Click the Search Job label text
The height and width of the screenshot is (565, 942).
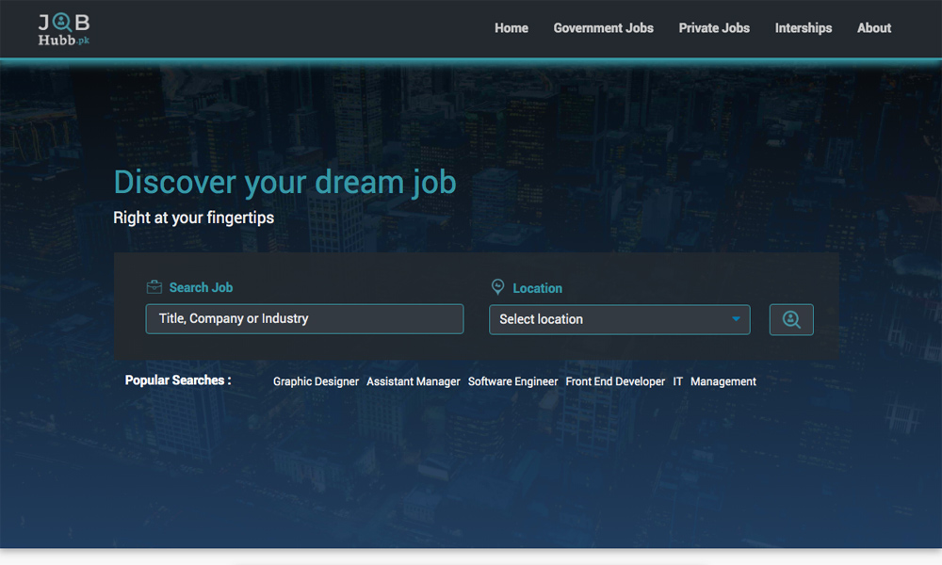pos(201,287)
